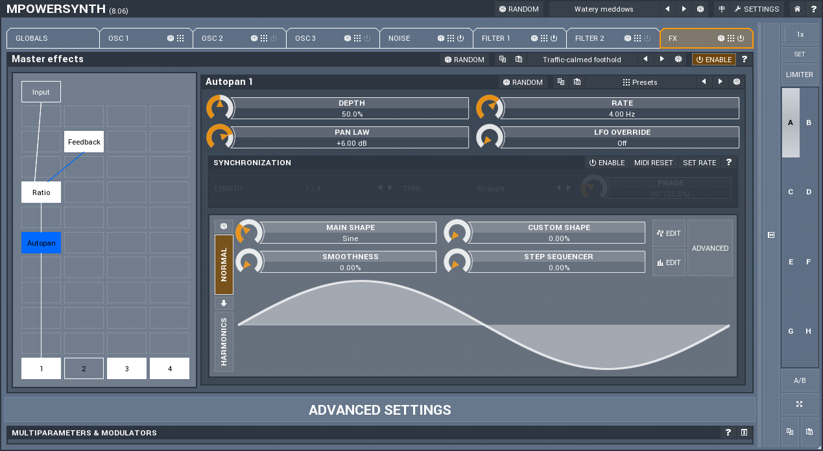Go to next global preset arrow
The height and width of the screenshot is (451, 823).
684,9
